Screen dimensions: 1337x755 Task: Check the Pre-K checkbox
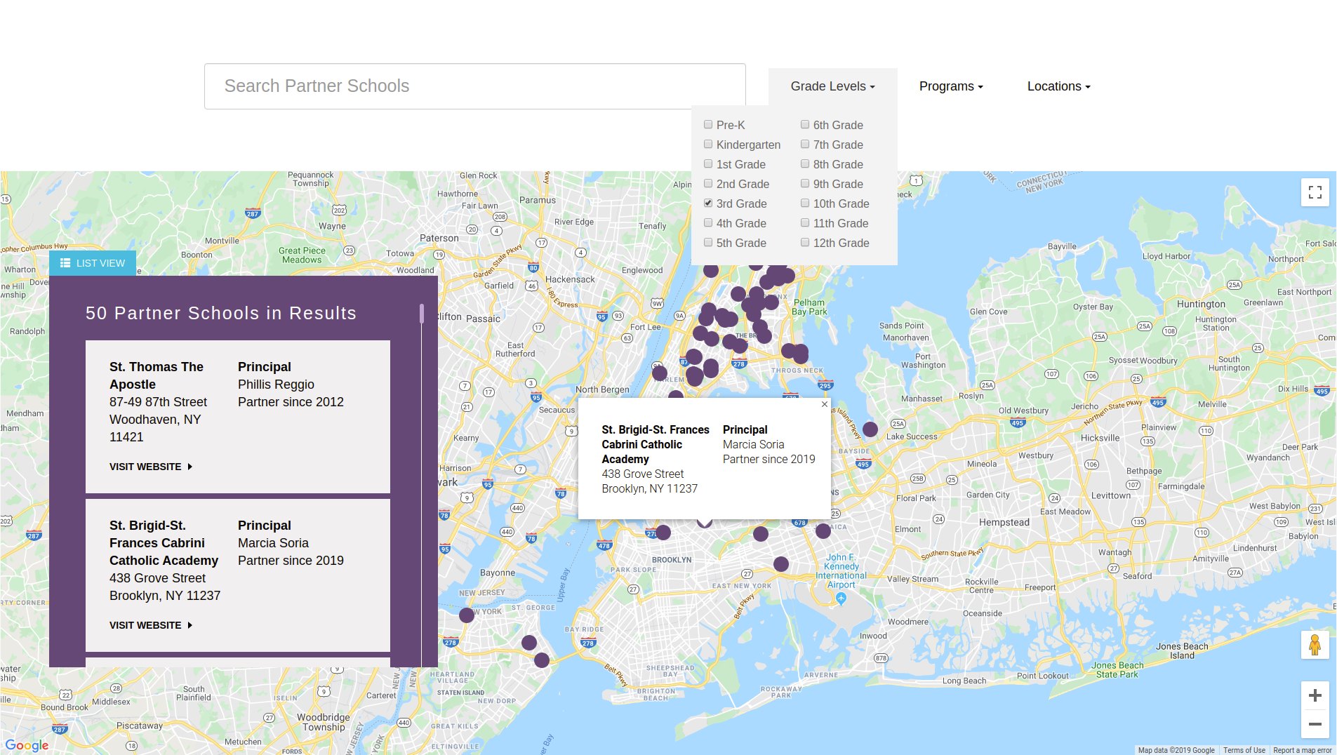[x=708, y=124]
